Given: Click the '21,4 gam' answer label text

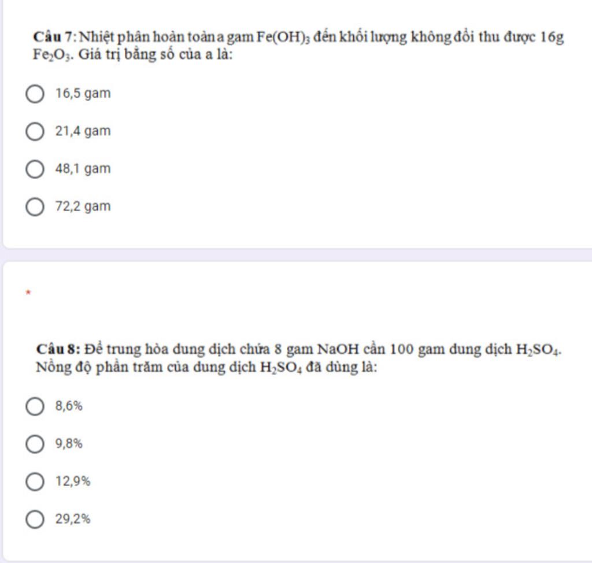Looking at the screenshot, I should point(83,131).
